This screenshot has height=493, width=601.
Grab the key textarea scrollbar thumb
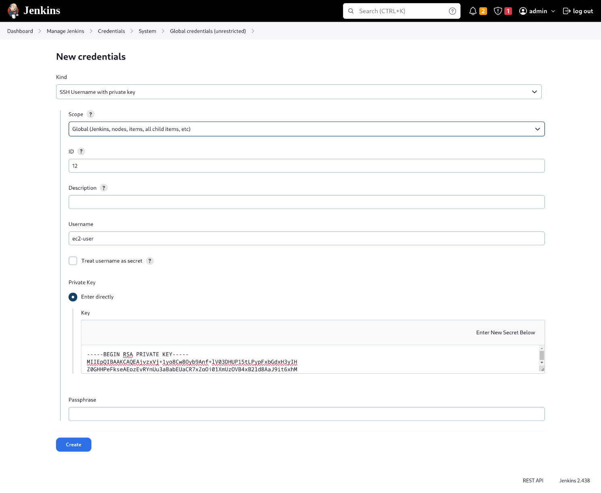pyautogui.click(x=542, y=355)
